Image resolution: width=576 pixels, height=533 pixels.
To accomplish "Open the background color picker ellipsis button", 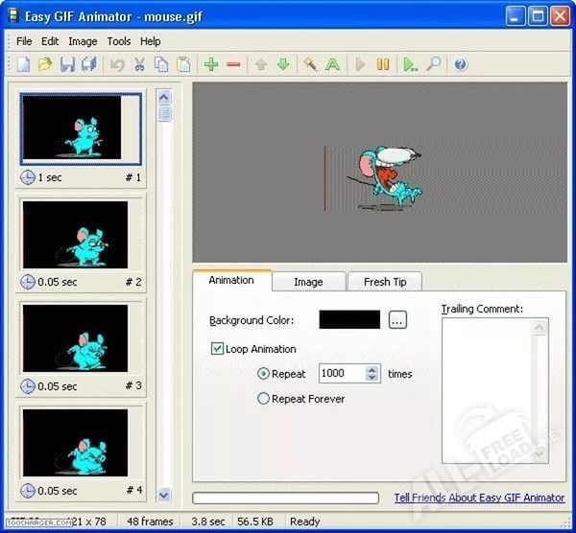I will click(x=398, y=320).
